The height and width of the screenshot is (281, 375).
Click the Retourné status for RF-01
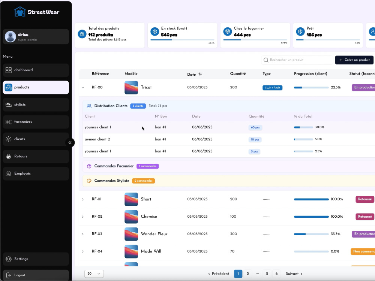(365, 199)
